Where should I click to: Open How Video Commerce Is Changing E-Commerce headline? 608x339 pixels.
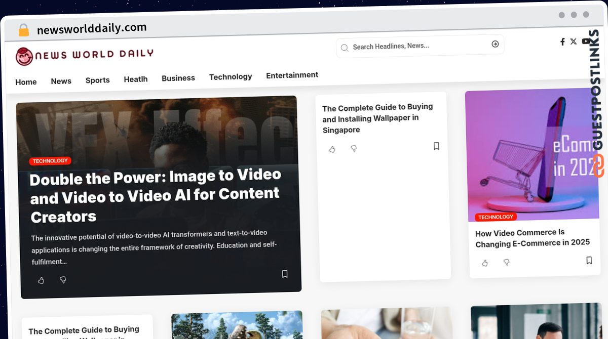pos(533,238)
